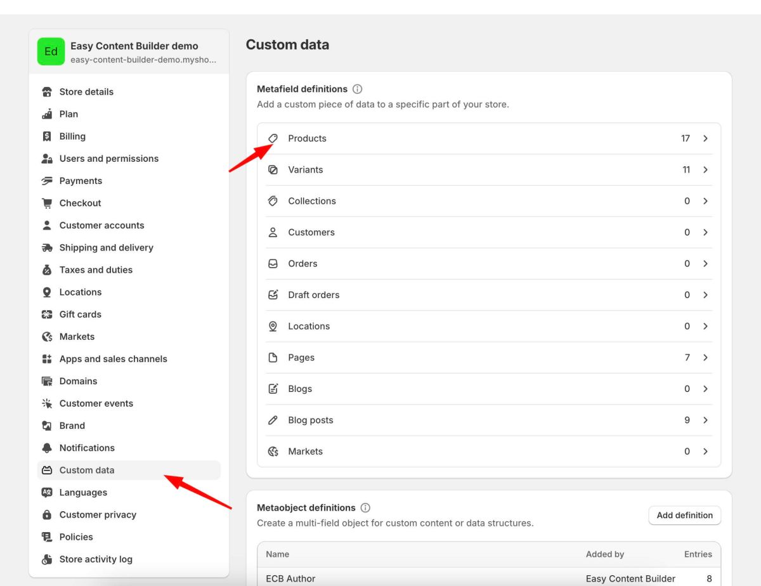The width and height of the screenshot is (761, 586).
Task: Select Languages in the settings sidebar
Action: pos(83,493)
